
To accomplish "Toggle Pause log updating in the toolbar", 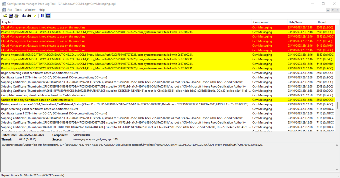I will (43, 16).
